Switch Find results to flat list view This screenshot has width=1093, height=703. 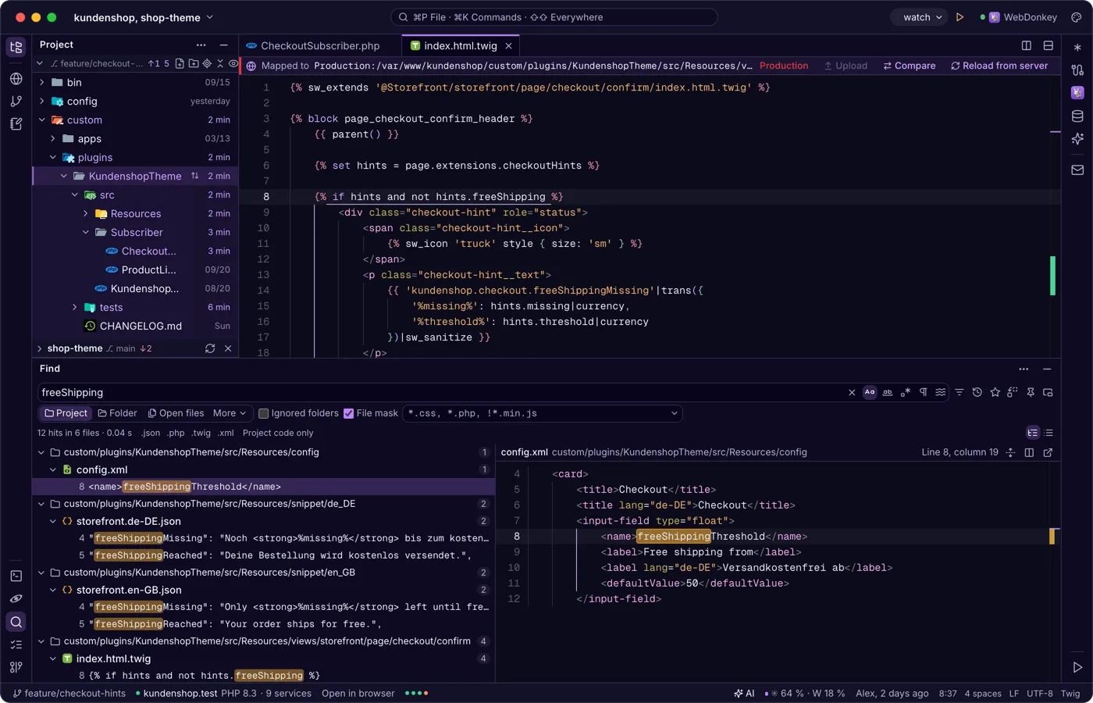coord(1048,433)
